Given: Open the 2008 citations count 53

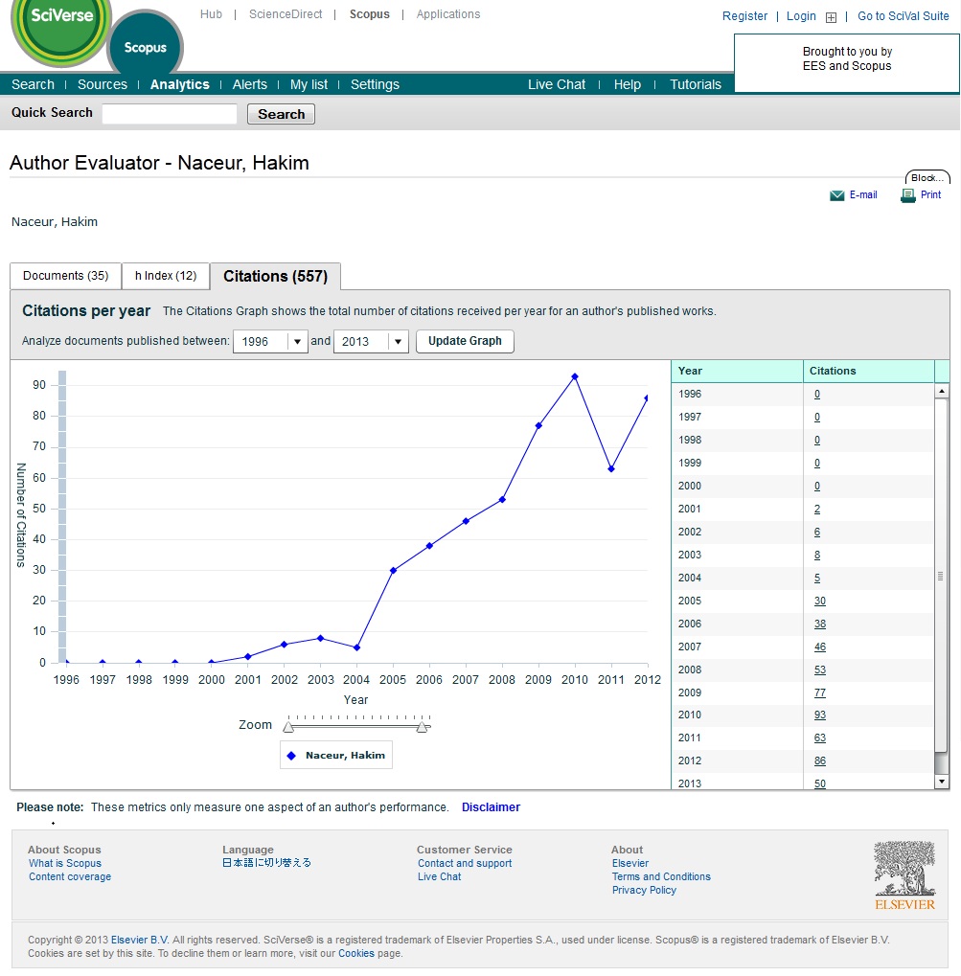Looking at the screenshot, I should tap(819, 670).
